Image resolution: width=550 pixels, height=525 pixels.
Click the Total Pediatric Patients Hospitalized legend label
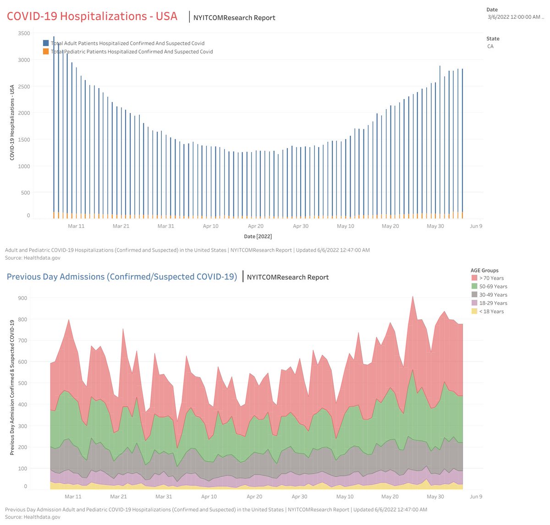point(132,52)
